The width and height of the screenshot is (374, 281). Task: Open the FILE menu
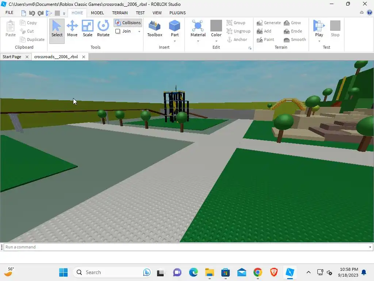(x=9, y=13)
